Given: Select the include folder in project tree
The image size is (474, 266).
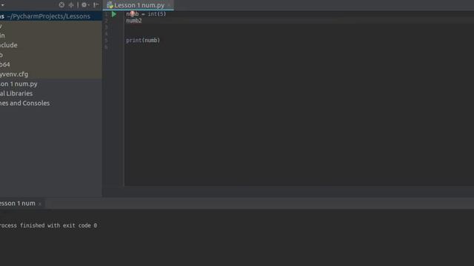Looking at the screenshot, I should [8, 45].
